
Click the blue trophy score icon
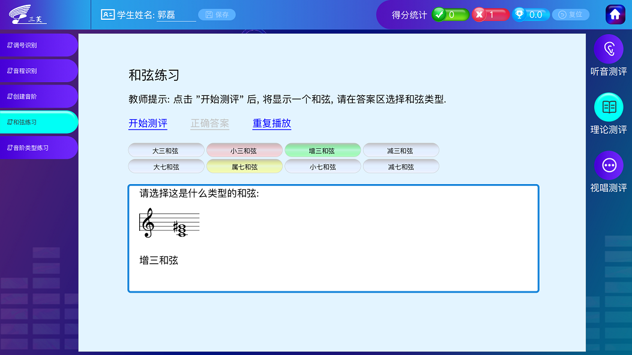pos(519,15)
